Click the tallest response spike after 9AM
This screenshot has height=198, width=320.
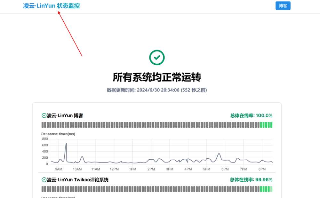click(66, 144)
